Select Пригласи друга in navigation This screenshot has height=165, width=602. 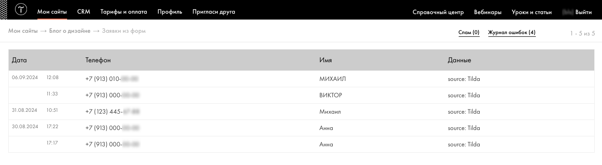point(214,12)
